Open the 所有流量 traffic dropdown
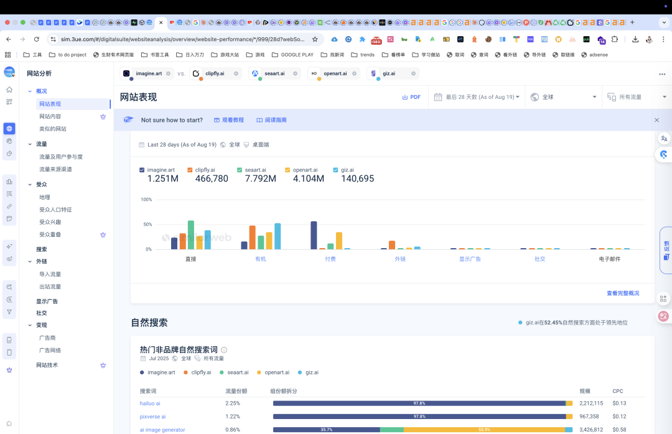 (637, 97)
